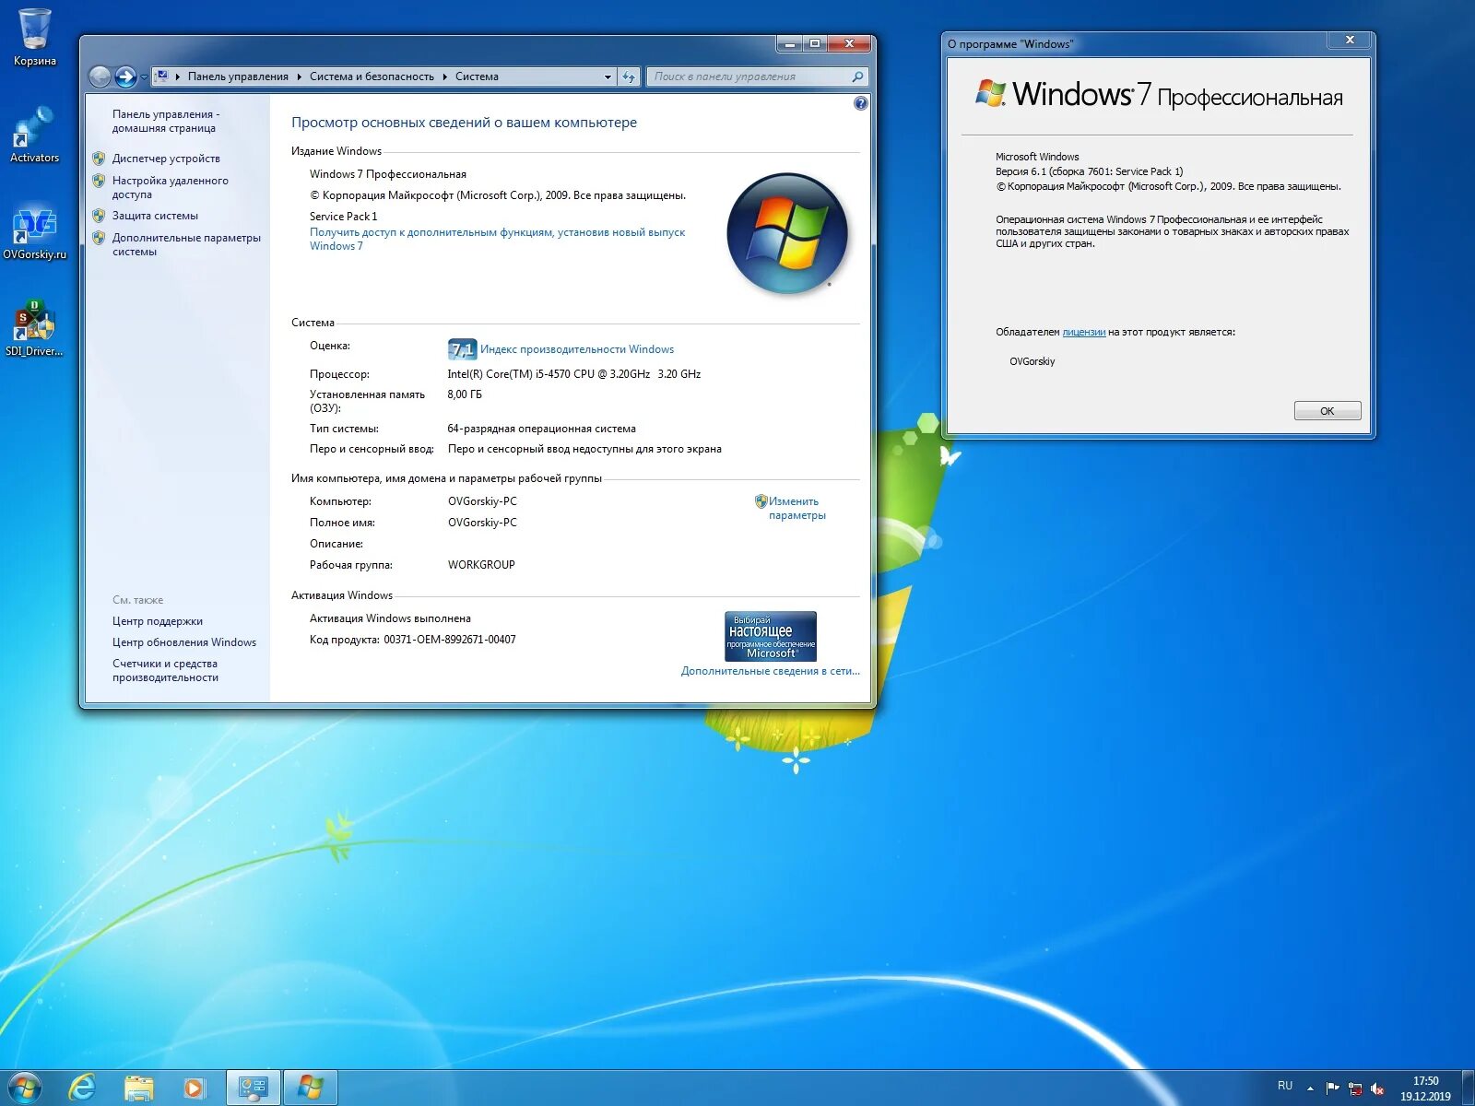
Task: Select Система breadcrumb in address bar
Action: 477,76
